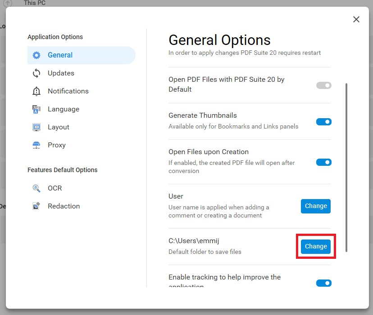This screenshot has width=373, height=315.
Task: Disable the Generate Thumbnails toggle
Action: pyautogui.click(x=323, y=122)
